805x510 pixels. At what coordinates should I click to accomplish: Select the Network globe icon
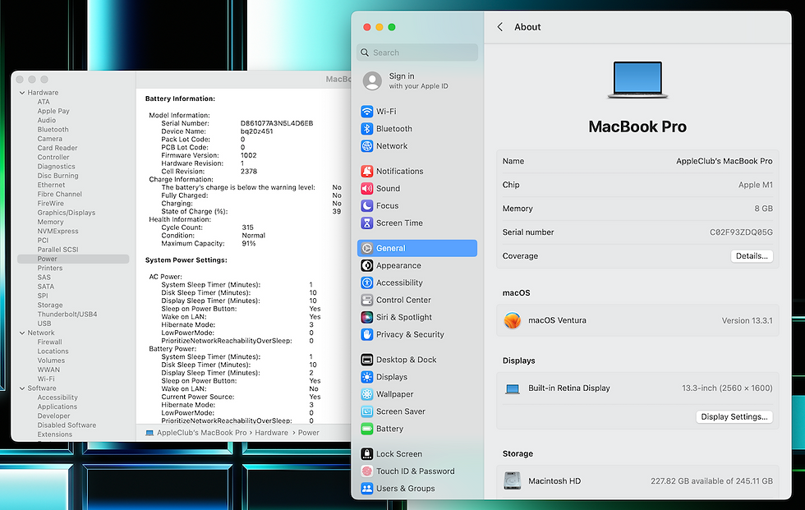(x=366, y=145)
